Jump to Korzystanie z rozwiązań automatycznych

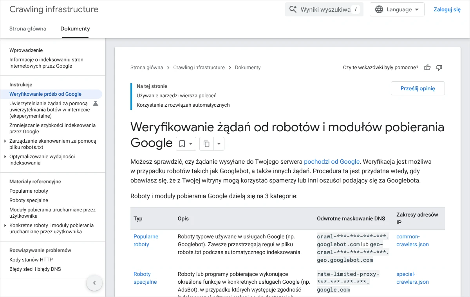point(183,105)
